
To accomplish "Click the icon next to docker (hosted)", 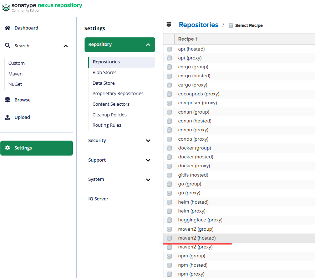I will click(169, 157).
